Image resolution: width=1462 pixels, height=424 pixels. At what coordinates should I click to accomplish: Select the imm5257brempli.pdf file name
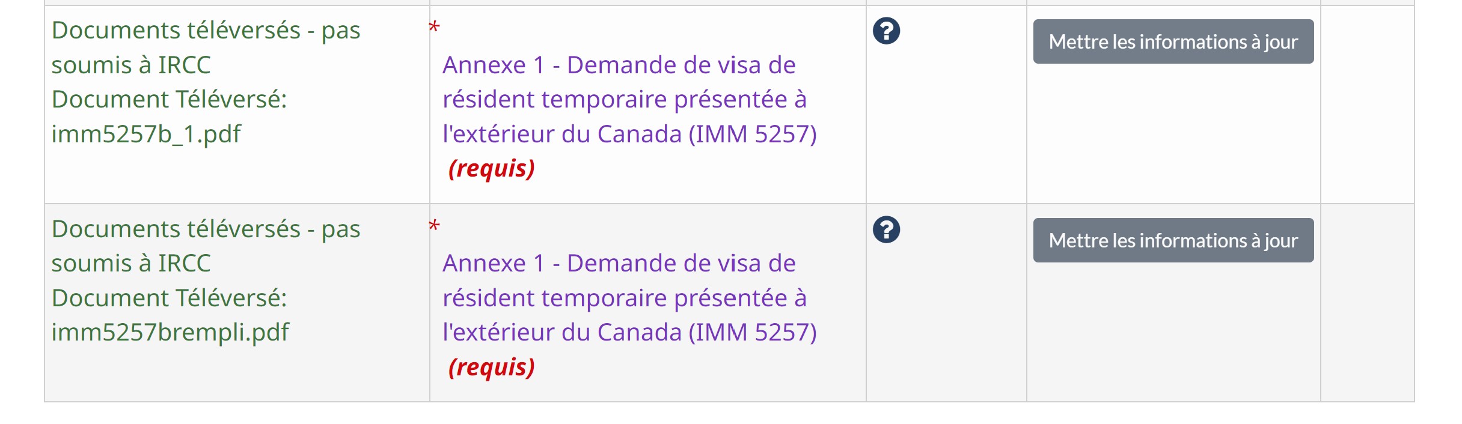pyautogui.click(x=170, y=332)
